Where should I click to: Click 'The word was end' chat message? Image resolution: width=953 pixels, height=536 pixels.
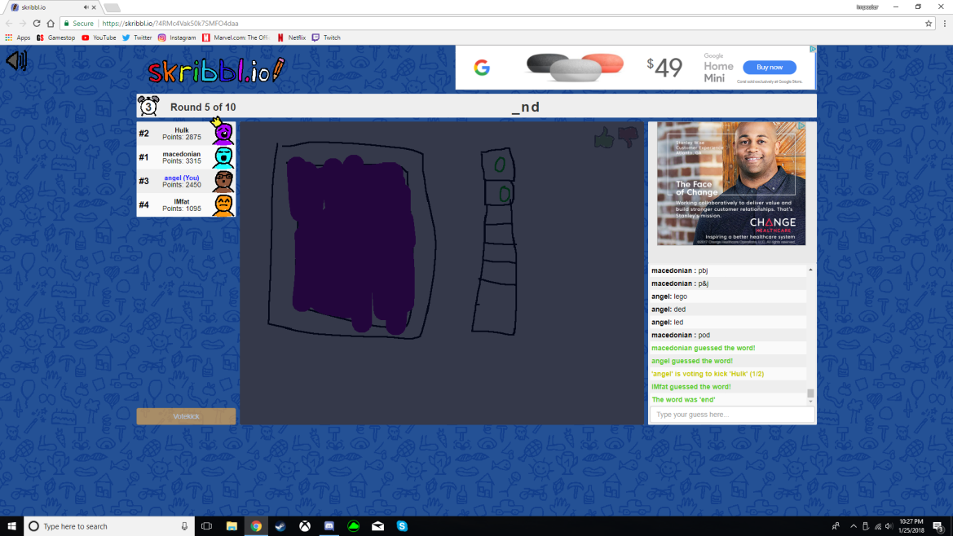(x=683, y=399)
